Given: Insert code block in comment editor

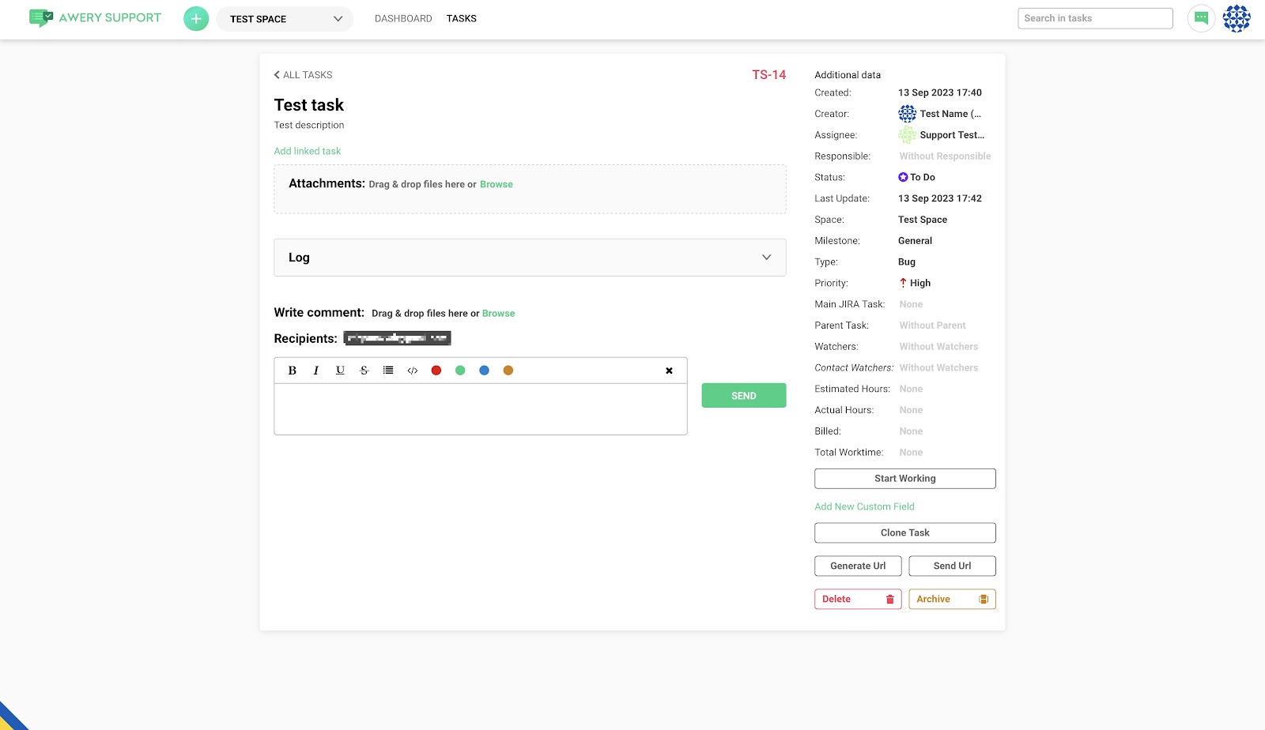Looking at the screenshot, I should tap(412, 371).
